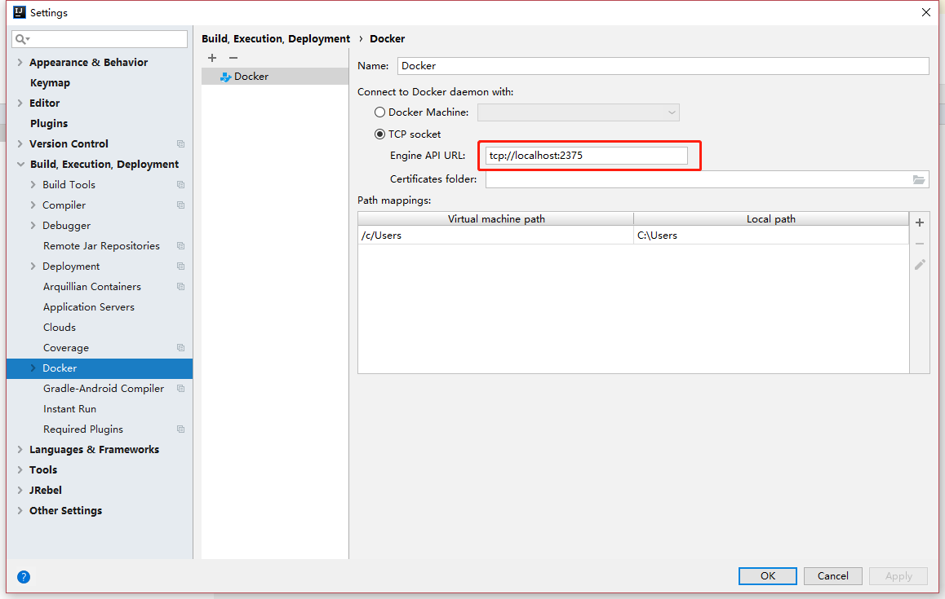Click project-level icon beside Required Plugins
The image size is (945, 599).
point(181,429)
